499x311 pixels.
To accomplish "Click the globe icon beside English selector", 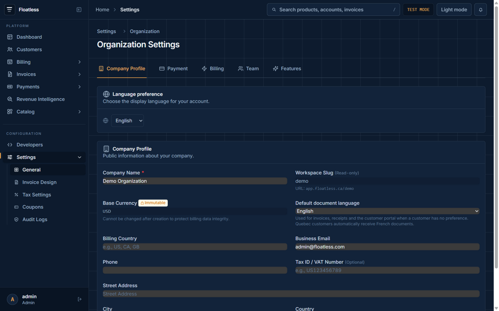I will (x=106, y=121).
